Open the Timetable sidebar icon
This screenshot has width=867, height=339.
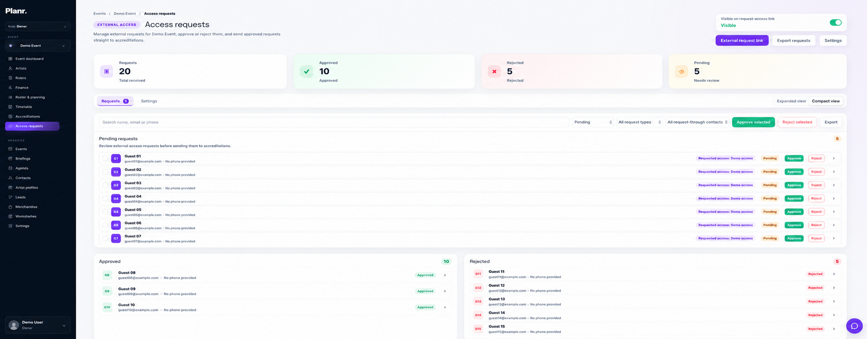[11, 107]
